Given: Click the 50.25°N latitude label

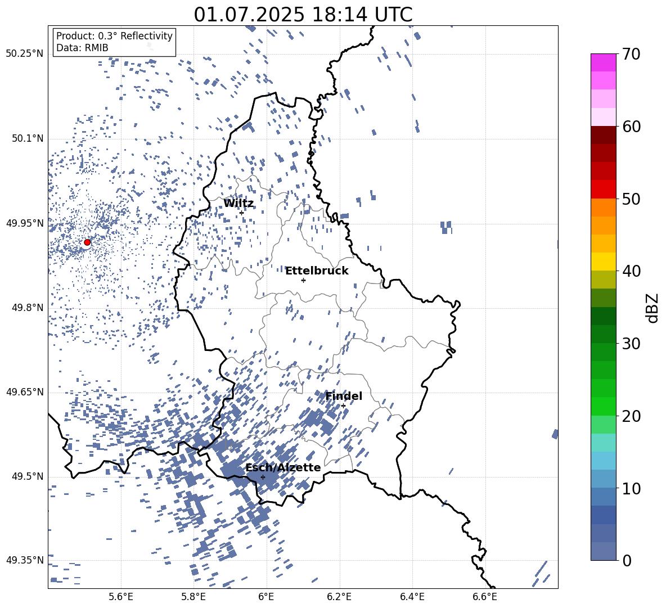Looking at the screenshot, I should [25, 54].
